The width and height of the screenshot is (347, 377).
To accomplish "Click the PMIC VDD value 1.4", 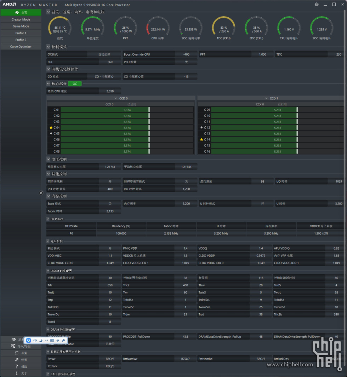I will pyautogui.click(x=186, y=249).
